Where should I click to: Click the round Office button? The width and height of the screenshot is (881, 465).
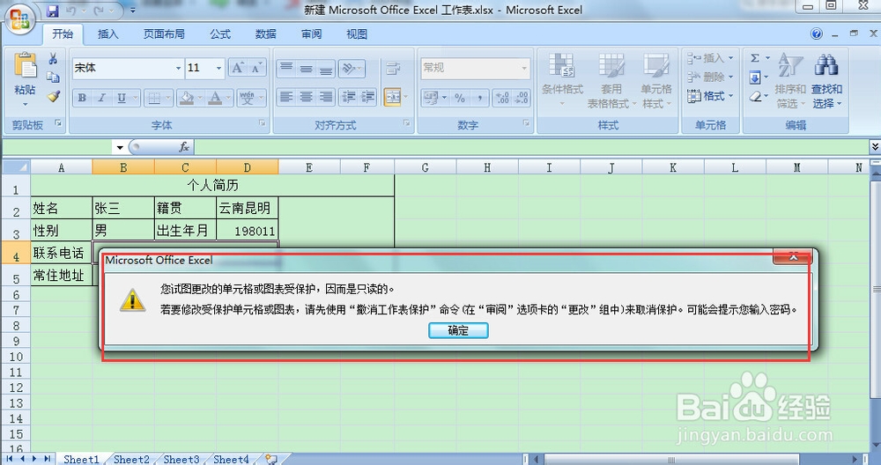tap(20, 19)
